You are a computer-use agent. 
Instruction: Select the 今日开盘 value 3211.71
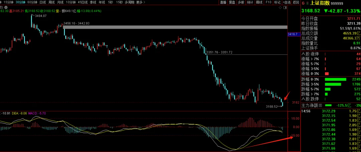tap(353, 19)
